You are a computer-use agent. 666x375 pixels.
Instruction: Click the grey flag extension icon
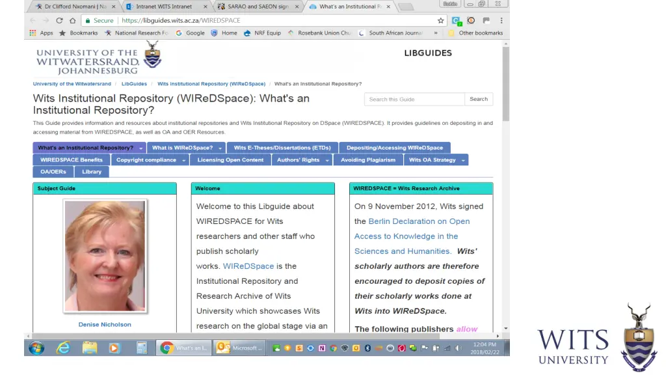coord(486,20)
